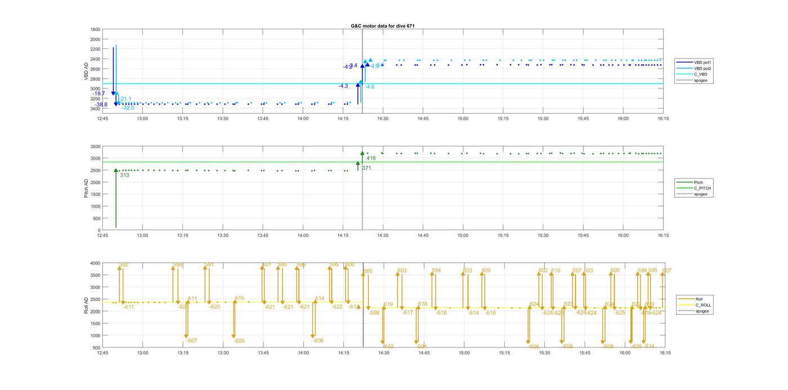
Task: Click the '0' tick on Pitch y-axis
Action: pyautogui.click(x=99, y=230)
